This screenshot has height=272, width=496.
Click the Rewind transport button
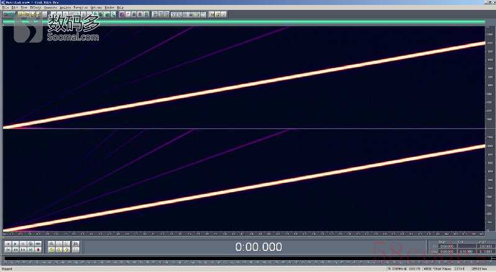click(16, 250)
